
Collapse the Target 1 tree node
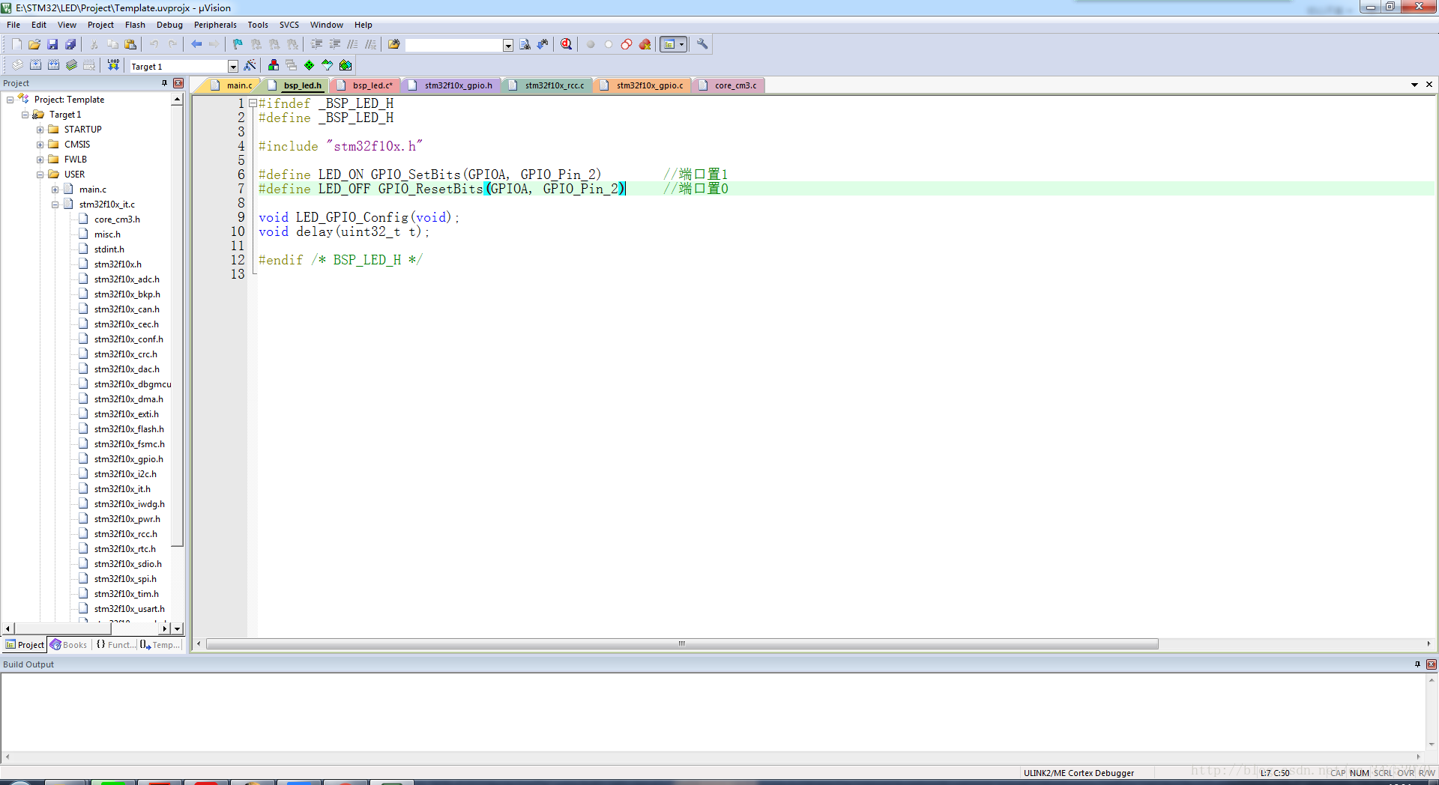tap(25, 115)
